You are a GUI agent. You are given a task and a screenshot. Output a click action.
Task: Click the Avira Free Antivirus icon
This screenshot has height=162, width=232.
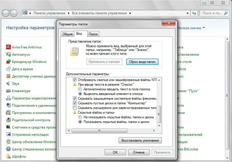(8, 47)
